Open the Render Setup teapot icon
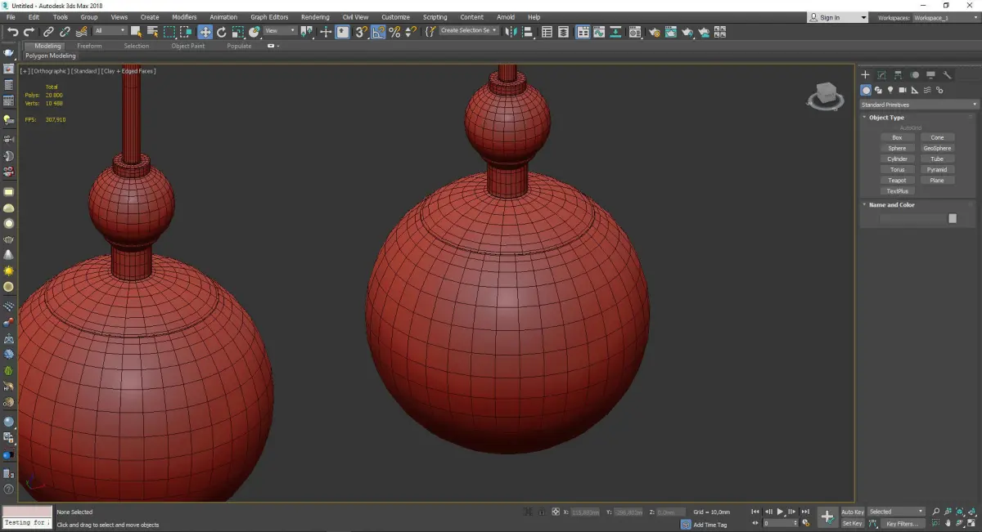Screen dimensions: 982x532 tap(655, 32)
